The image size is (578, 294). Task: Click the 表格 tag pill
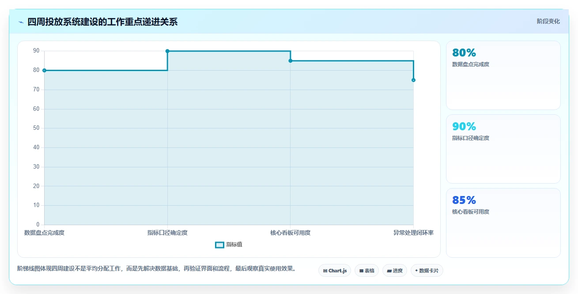pyautogui.click(x=366, y=271)
